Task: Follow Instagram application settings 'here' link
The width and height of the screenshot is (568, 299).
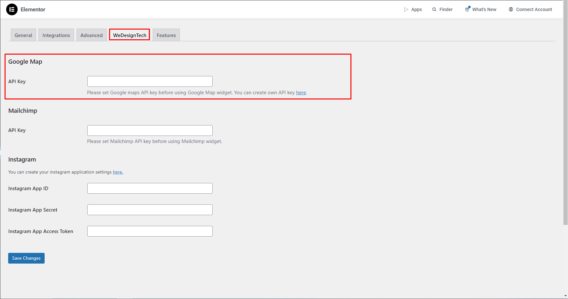Action: [x=118, y=172]
